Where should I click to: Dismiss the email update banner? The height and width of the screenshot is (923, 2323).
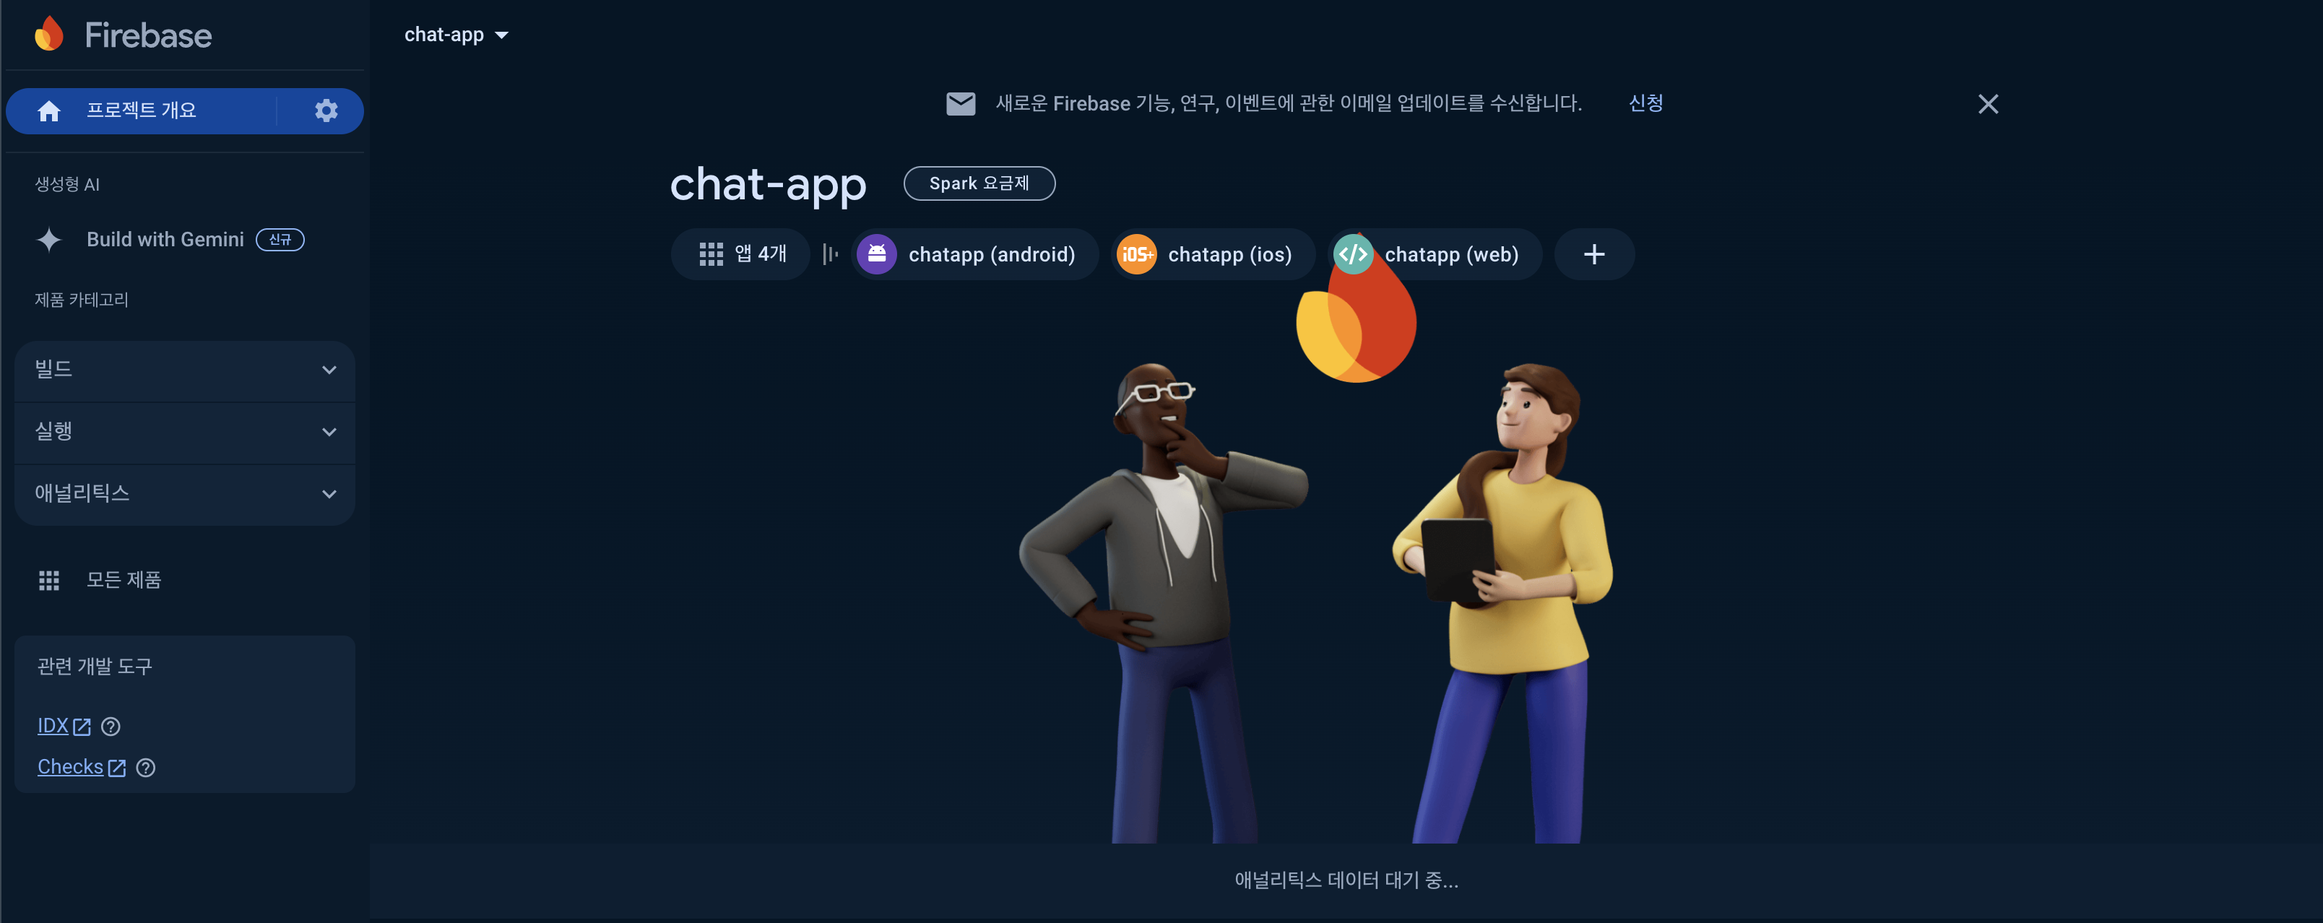pos(1988,104)
